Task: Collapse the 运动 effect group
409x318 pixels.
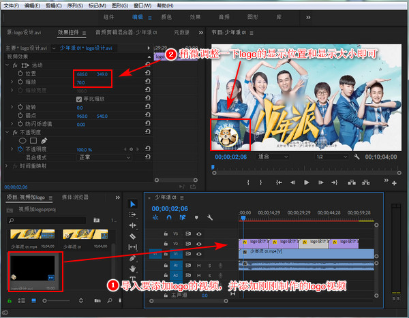Action: click(x=7, y=65)
